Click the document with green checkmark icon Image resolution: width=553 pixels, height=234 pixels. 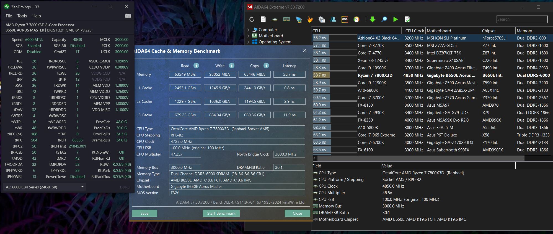(x=407, y=19)
